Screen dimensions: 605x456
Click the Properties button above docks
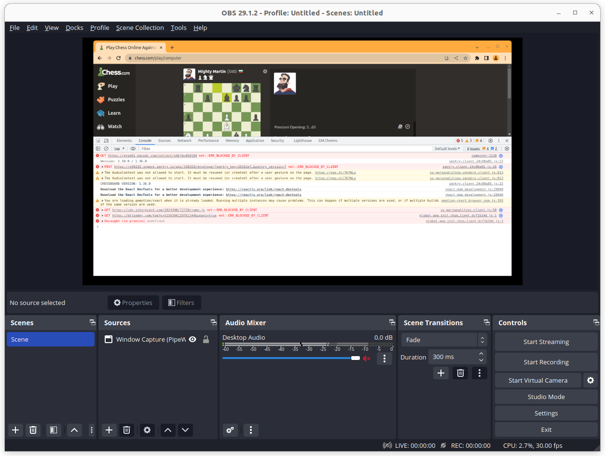pyautogui.click(x=133, y=303)
